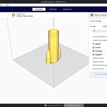Screen dimensions: 107x107
Task: Expand the Travel settings category
Action: click(99, 47)
